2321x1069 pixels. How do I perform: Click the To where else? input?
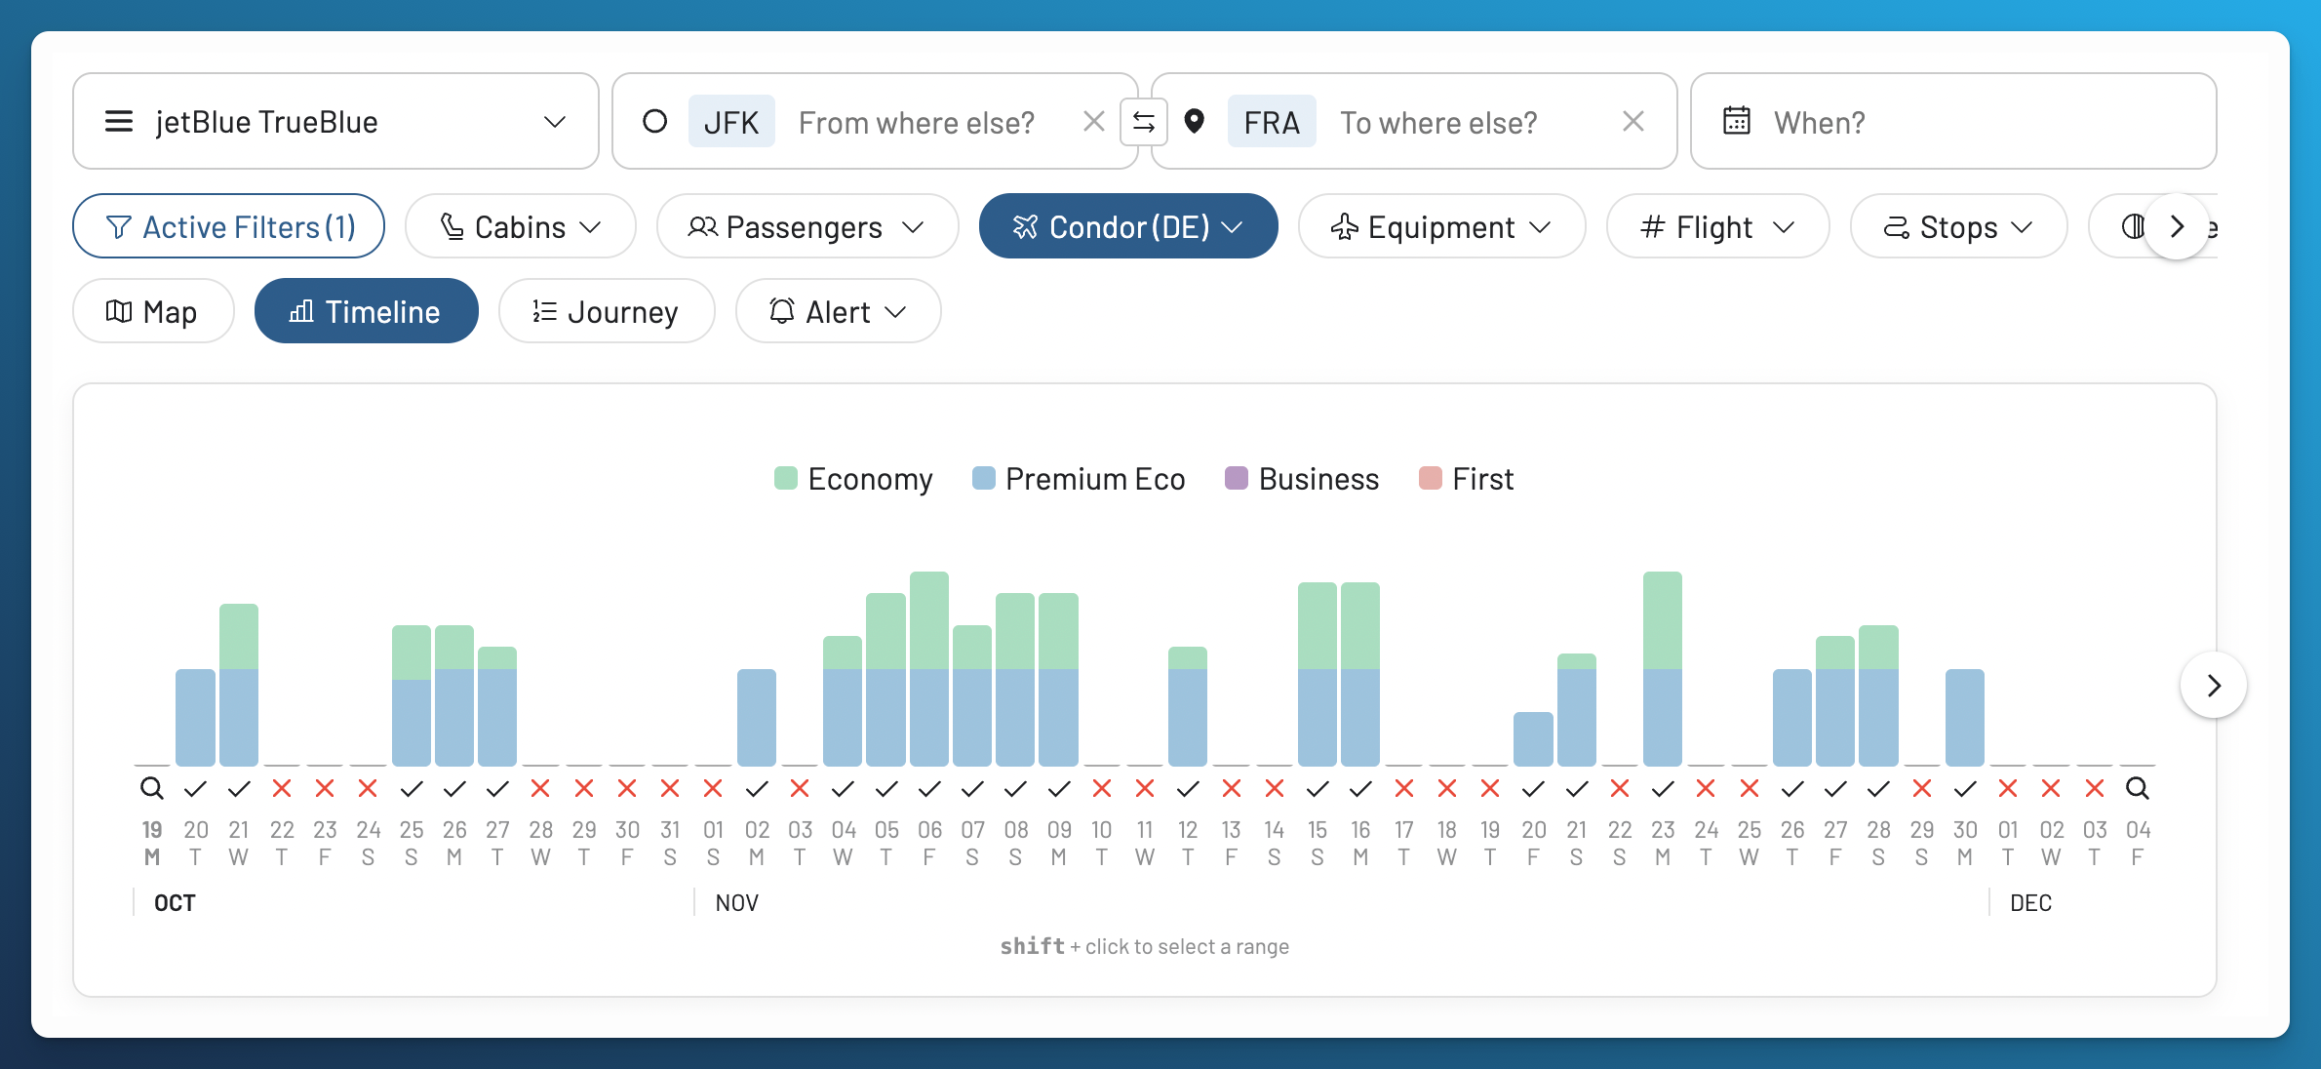point(1438,122)
